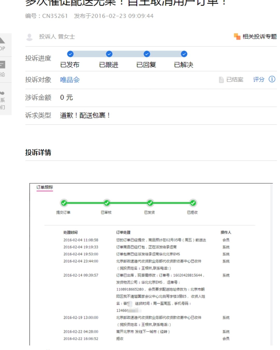Viewport: 280px width, 350px height.
Task: Open the info circle icon beside 评分
Action: pos(272,80)
